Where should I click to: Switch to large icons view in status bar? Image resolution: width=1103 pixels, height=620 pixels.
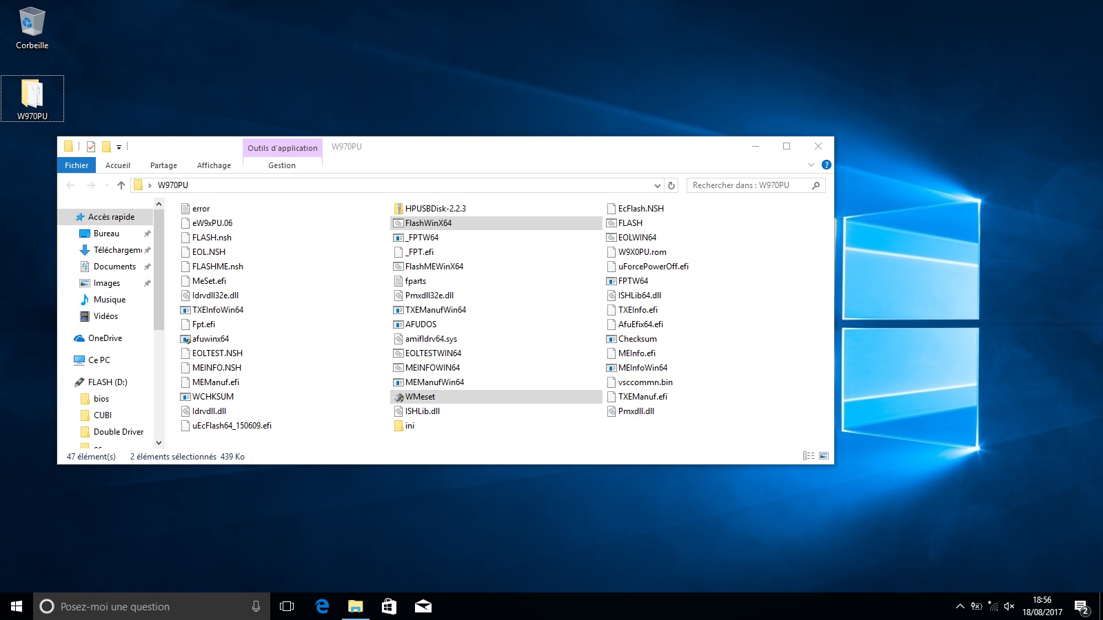(x=824, y=456)
